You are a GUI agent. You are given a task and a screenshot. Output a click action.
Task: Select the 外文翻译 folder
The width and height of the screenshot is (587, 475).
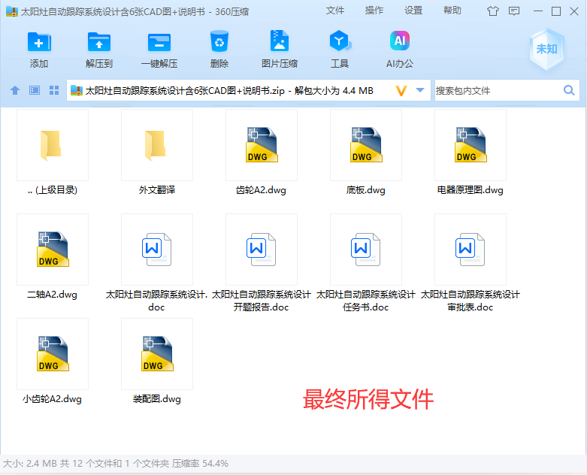(157, 145)
